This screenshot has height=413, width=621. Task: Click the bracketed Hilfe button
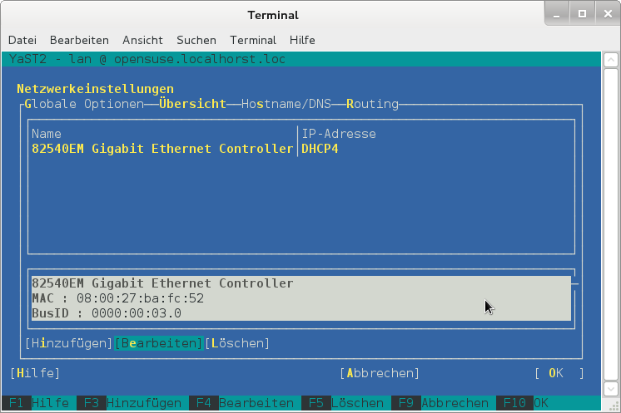[x=35, y=373]
